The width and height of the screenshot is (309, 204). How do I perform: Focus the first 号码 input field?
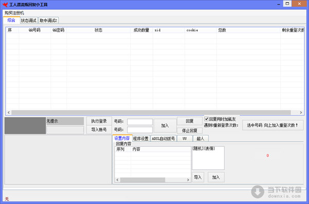click(x=140, y=122)
